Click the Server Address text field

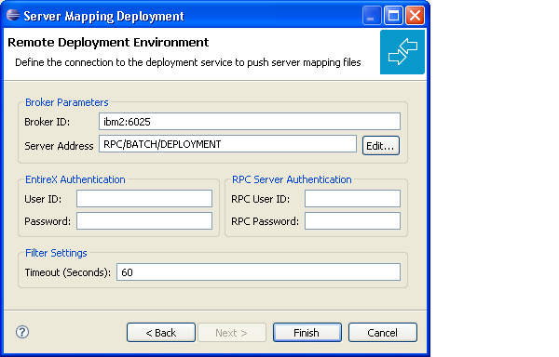pyautogui.click(x=228, y=144)
